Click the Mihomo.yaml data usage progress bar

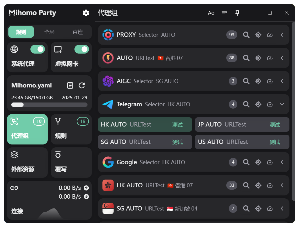49,105
